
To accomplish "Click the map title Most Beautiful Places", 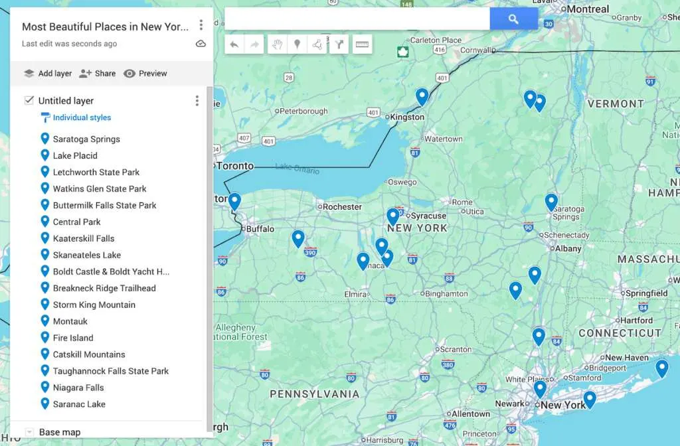I will coord(106,27).
